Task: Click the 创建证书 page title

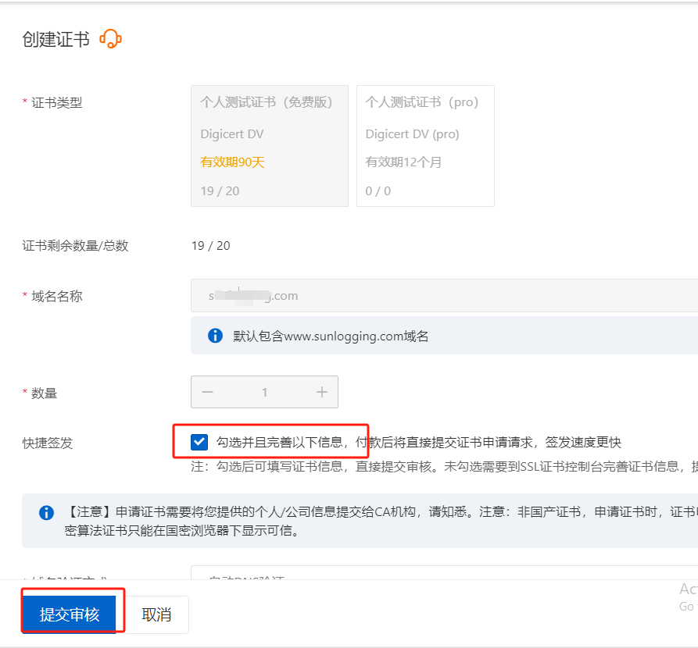Action: tap(55, 40)
